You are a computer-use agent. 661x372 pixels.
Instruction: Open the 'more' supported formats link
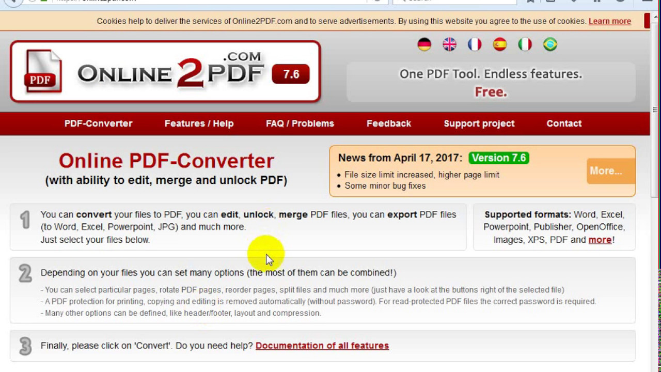point(600,240)
